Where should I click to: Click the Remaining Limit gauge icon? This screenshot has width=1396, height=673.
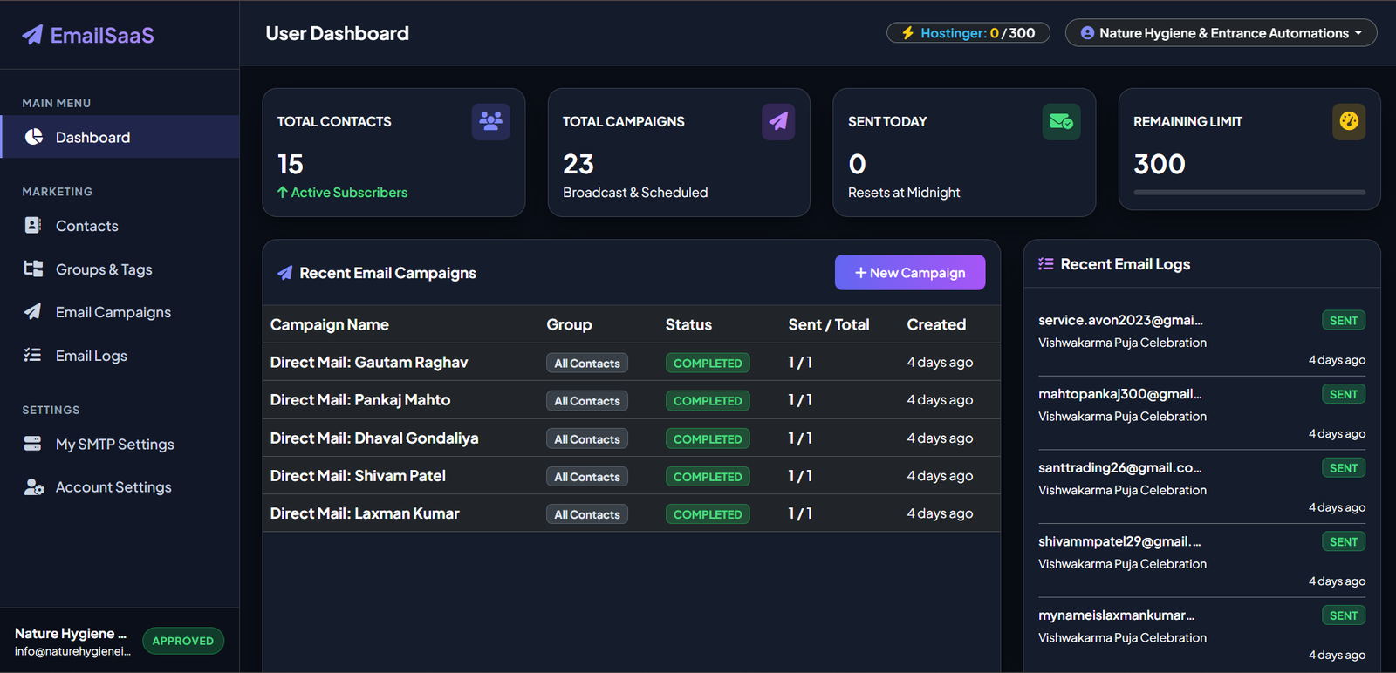[1349, 121]
